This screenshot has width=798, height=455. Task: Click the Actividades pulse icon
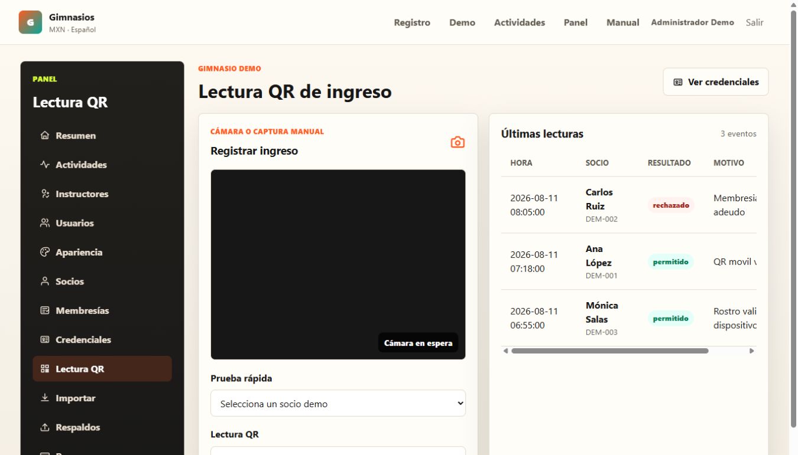[44, 165]
